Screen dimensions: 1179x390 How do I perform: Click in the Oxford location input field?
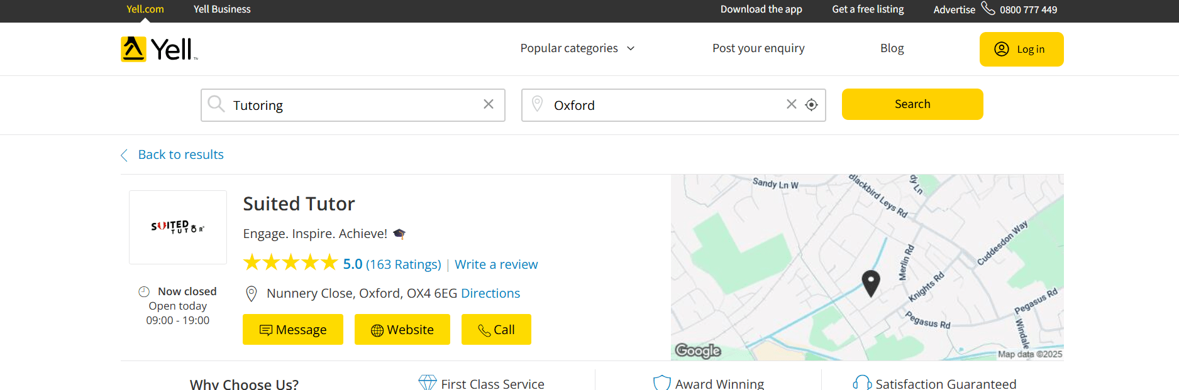tap(660, 106)
